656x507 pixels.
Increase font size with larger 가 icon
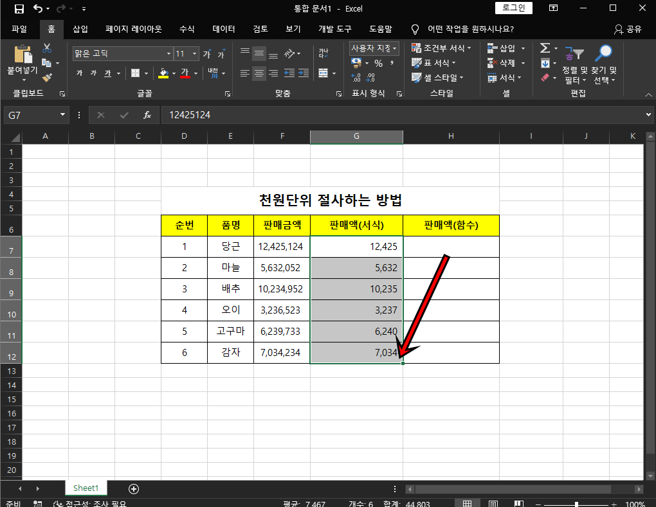click(206, 54)
